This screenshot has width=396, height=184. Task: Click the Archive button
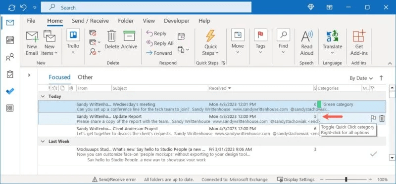coord(129,40)
